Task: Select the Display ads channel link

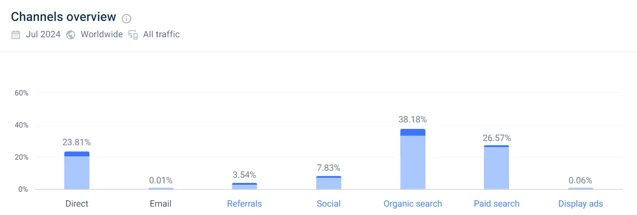Action: pyautogui.click(x=580, y=204)
